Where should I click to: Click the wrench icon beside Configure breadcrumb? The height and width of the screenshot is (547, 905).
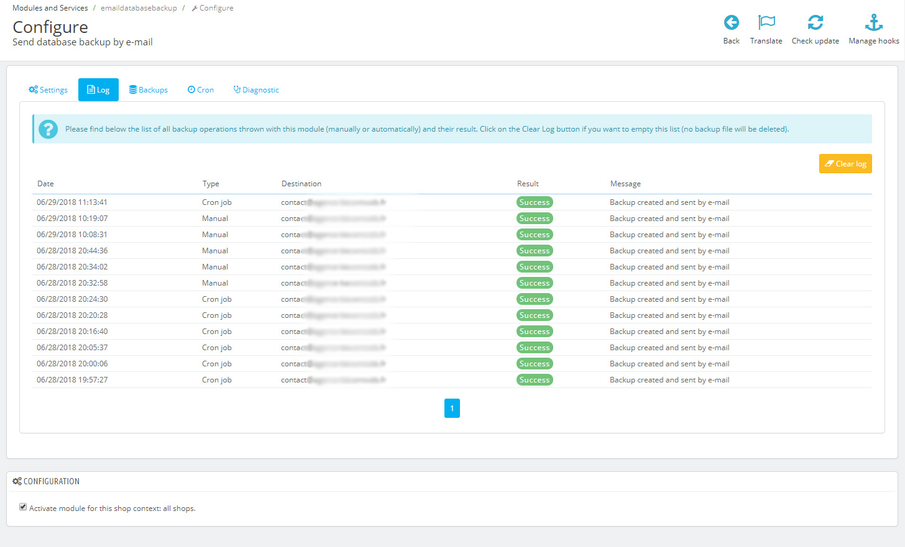pos(195,9)
